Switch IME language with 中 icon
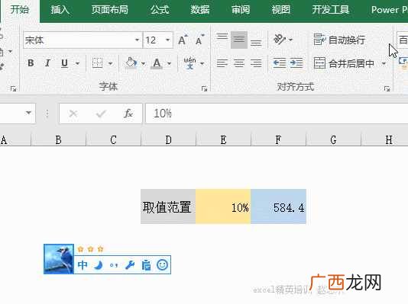The height and width of the screenshot is (304, 408). (x=83, y=265)
